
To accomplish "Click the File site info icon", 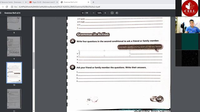I will coord(12,7).
